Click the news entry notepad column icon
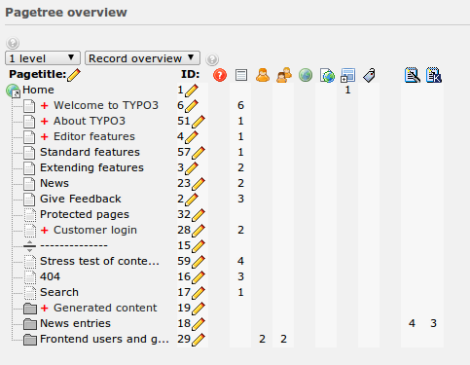The width and height of the screenshot is (470, 365). [x=412, y=75]
